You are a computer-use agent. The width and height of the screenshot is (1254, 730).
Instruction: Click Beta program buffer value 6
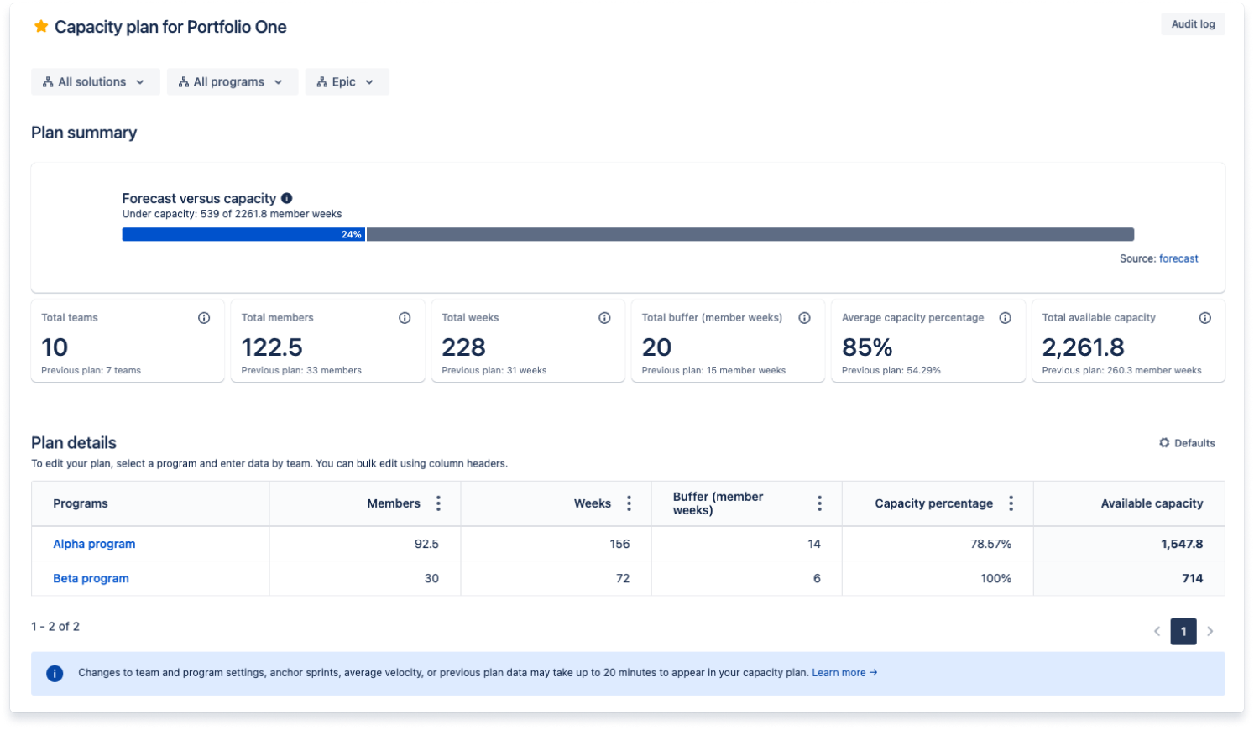point(817,579)
